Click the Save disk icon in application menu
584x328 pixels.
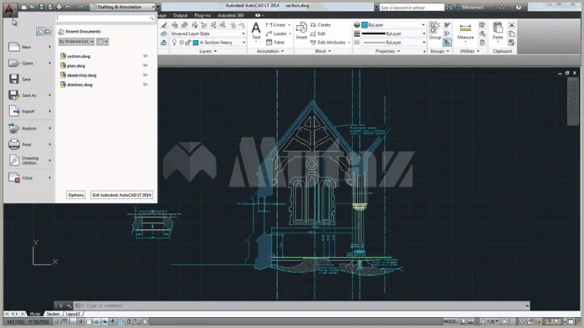[14, 79]
